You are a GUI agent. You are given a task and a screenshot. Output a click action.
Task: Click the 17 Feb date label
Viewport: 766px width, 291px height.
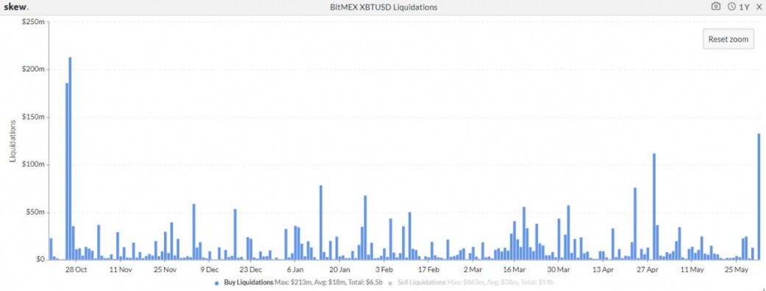429,270
